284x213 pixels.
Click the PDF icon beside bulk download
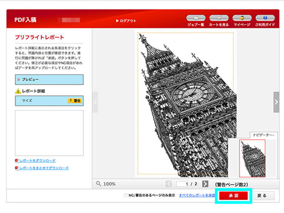pos(17,168)
